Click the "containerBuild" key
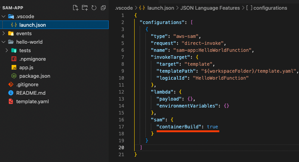The image size is (299, 162). pyautogui.click(x=179, y=127)
